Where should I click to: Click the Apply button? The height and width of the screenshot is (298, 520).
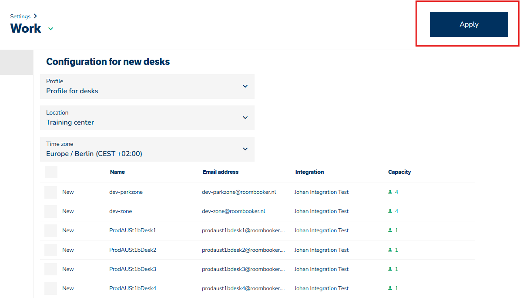tap(469, 24)
